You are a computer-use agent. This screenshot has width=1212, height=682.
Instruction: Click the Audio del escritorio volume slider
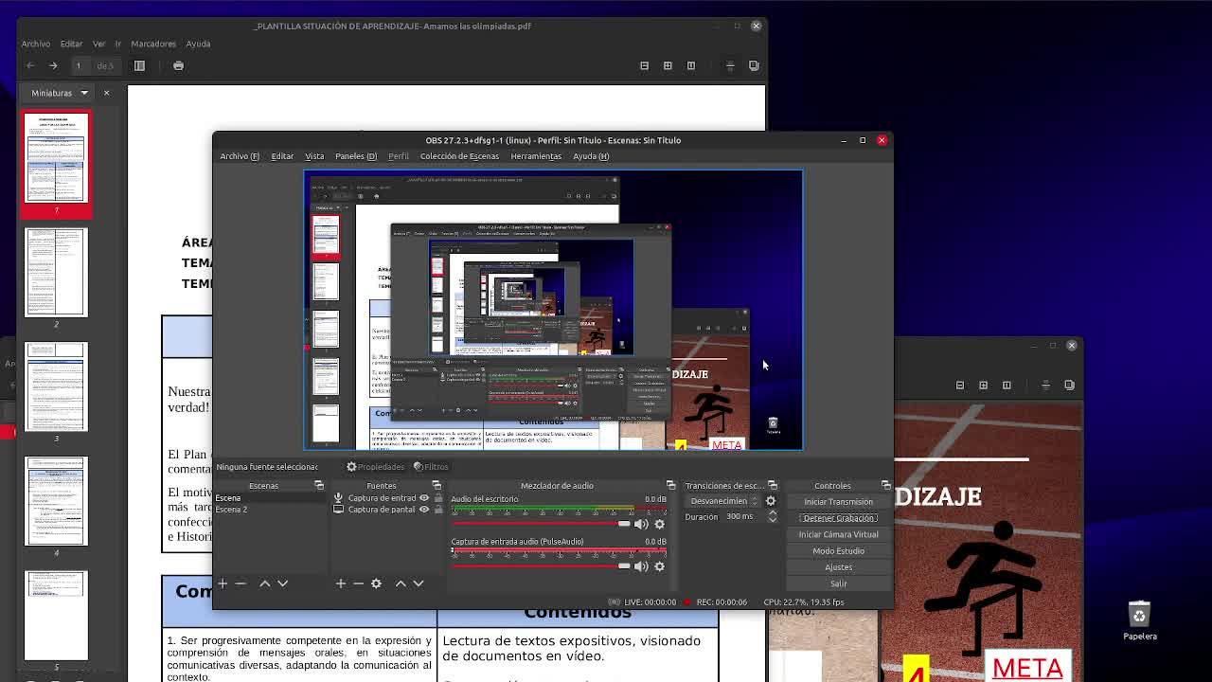(x=540, y=524)
